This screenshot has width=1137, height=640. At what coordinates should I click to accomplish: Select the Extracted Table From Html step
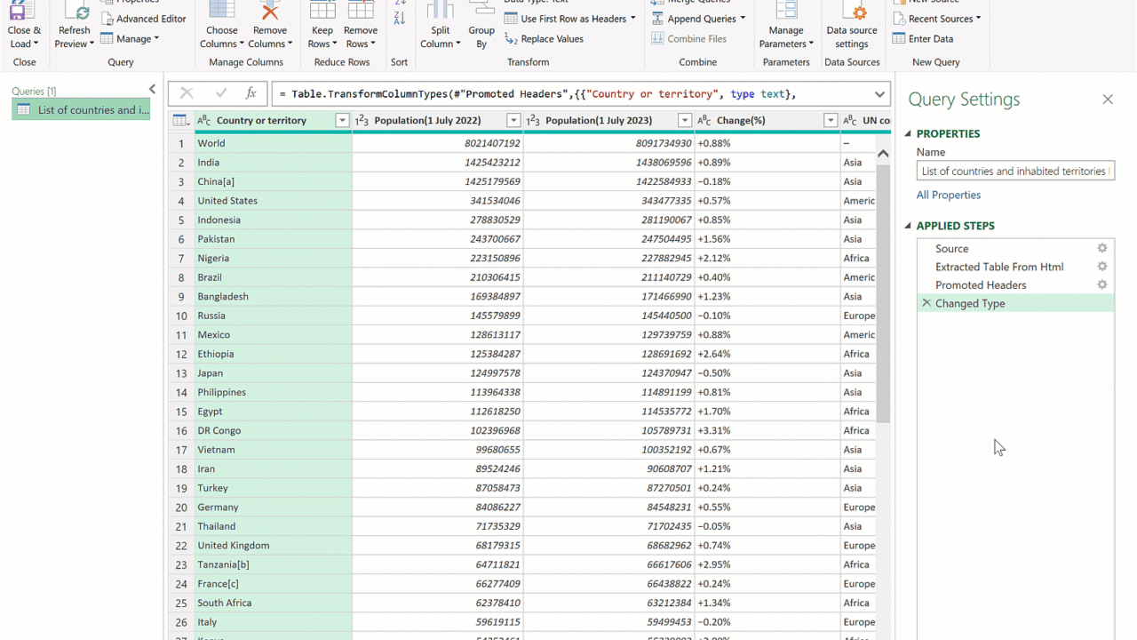(999, 267)
